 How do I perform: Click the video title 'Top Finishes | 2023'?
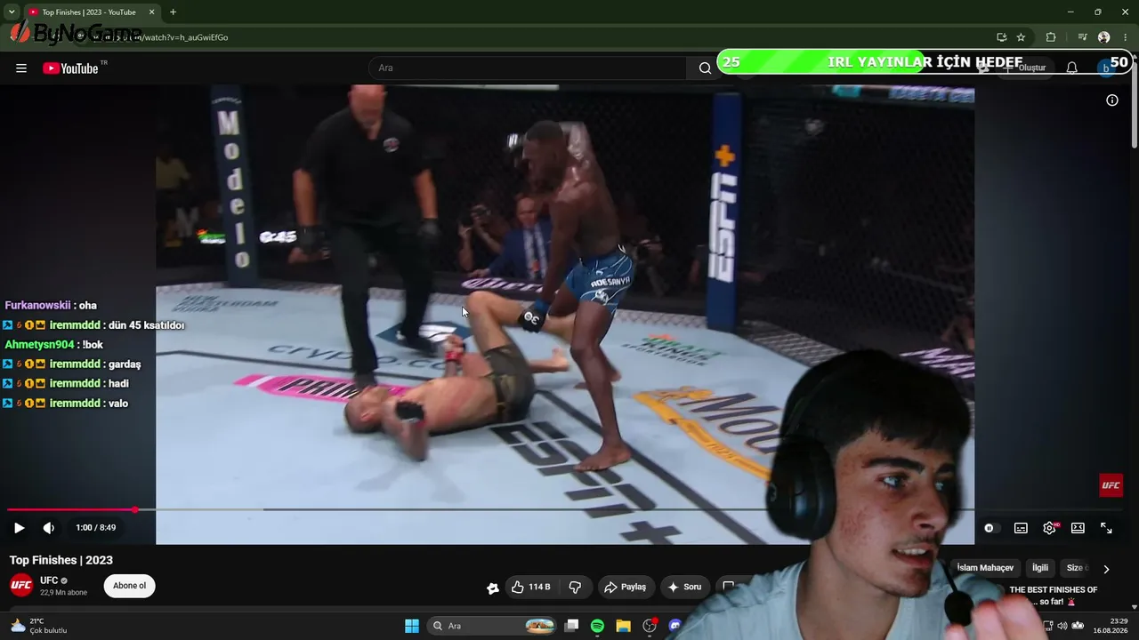coord(61,560)
